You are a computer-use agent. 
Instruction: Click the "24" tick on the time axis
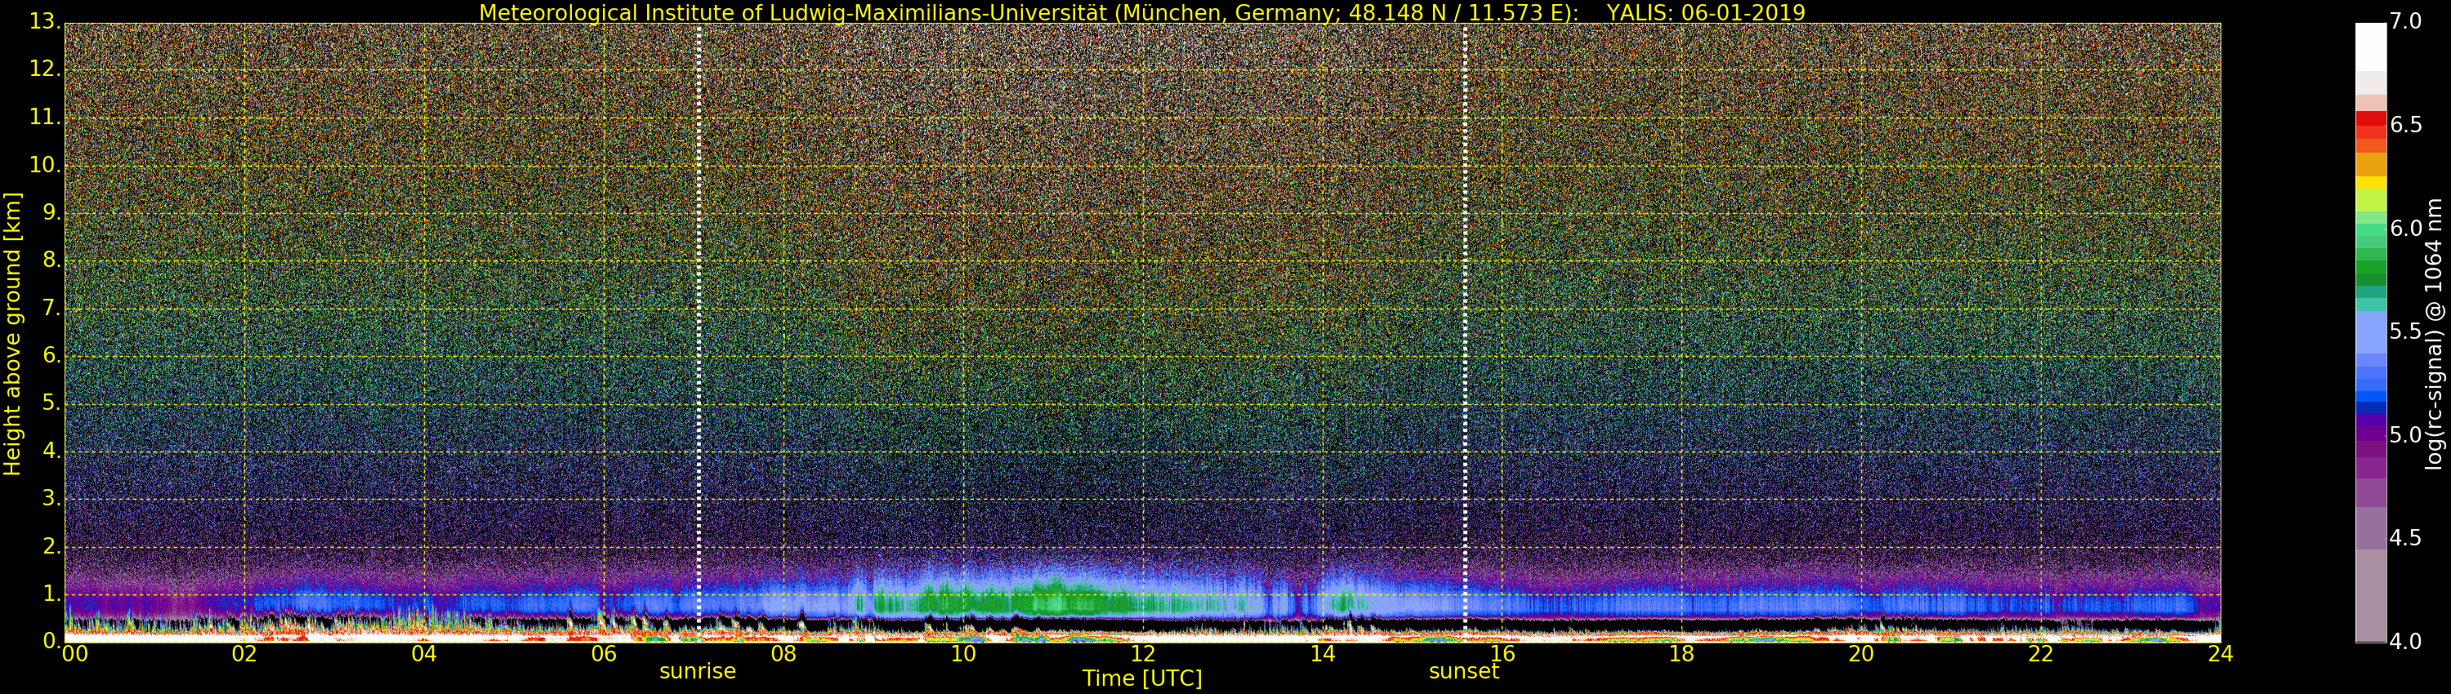click(2220, 654)
